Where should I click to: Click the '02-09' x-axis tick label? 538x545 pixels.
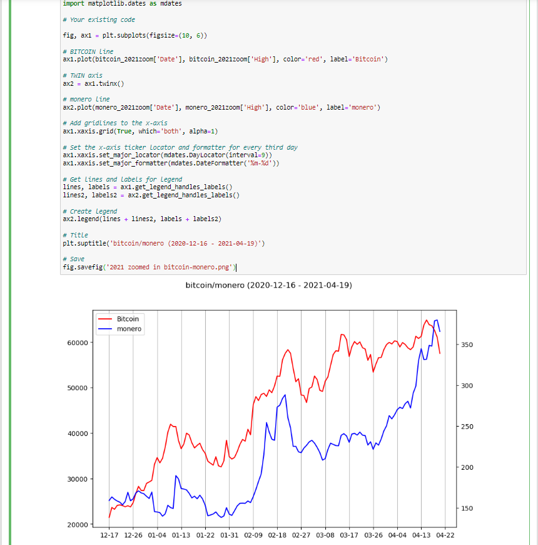click(253, 535)
